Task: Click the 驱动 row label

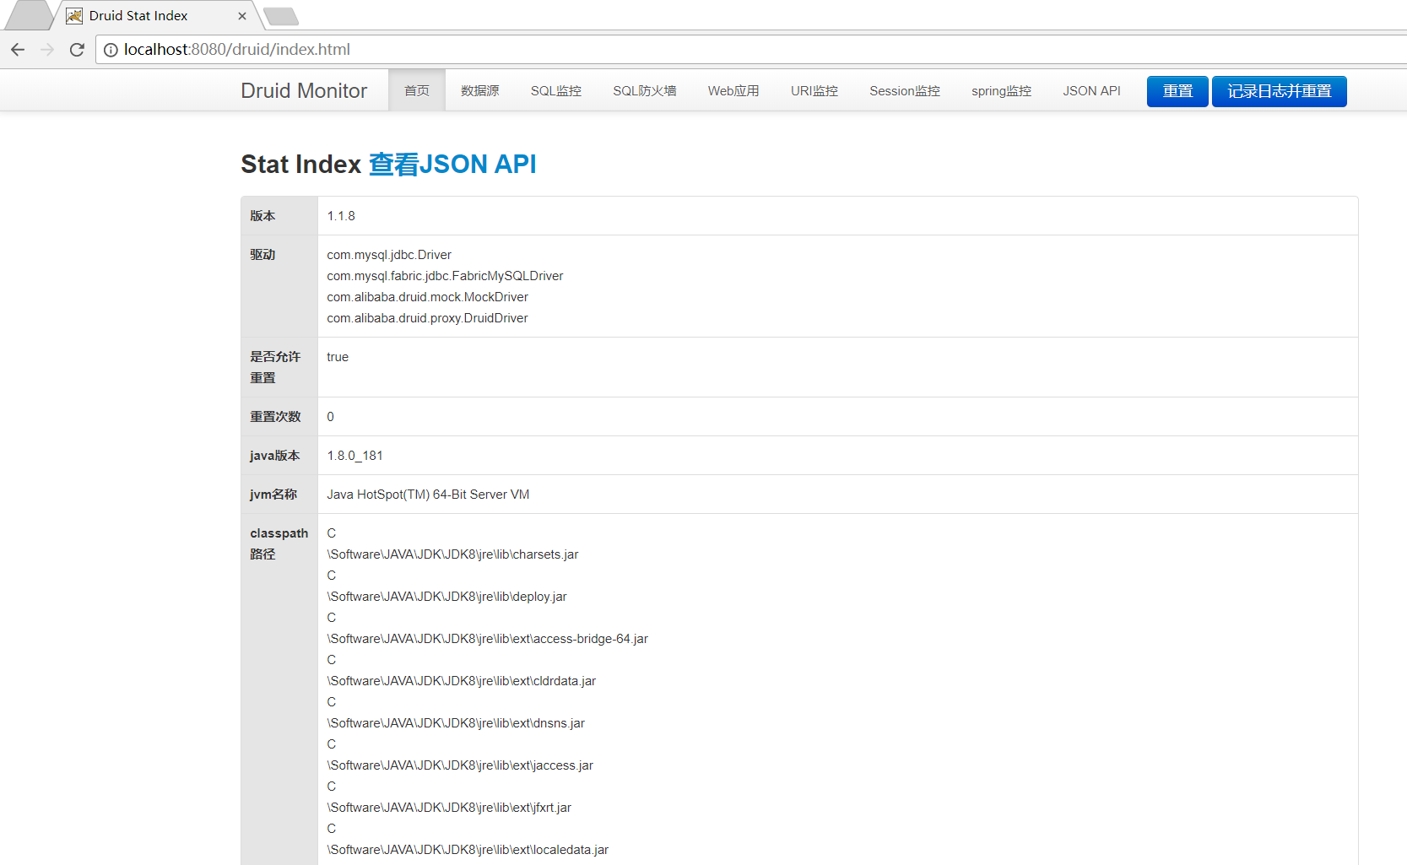Action: [262, 255]
